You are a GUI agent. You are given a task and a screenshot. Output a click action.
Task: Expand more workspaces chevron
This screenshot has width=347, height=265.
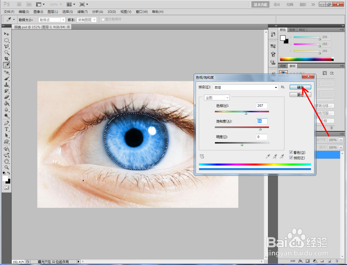coord(313,5)
